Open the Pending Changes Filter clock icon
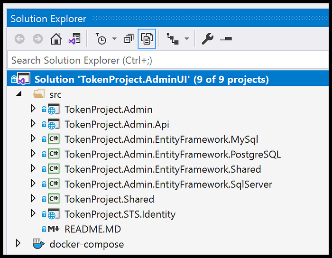The height and width of the screenshot is (258, 332). point(101,39)
